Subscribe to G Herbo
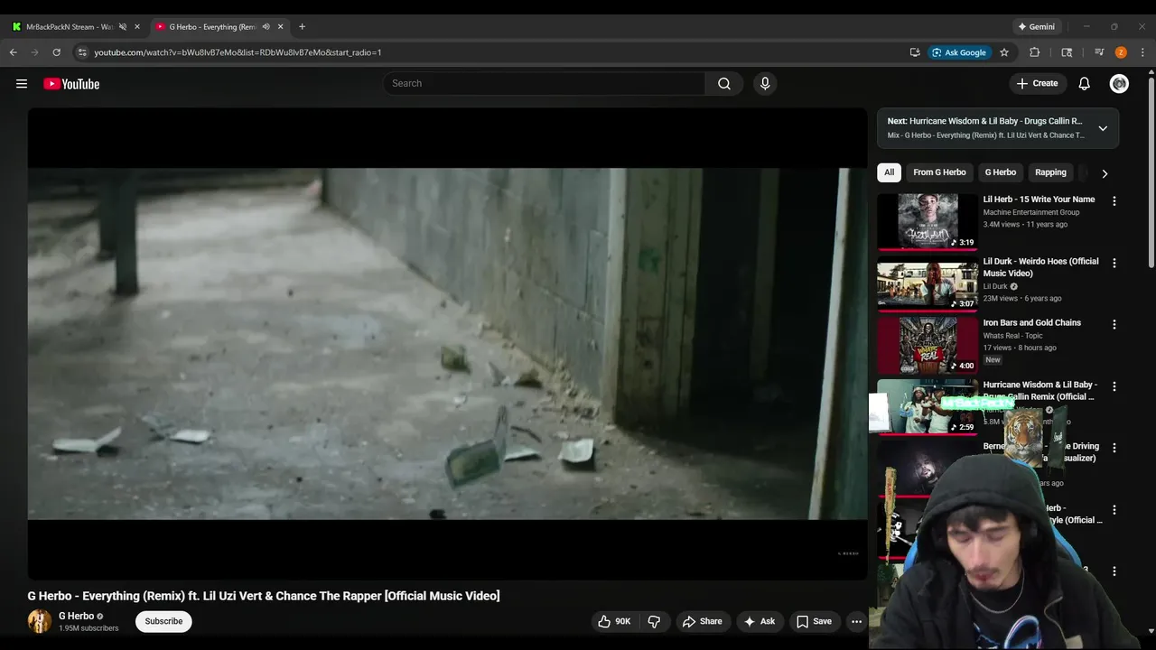The width and height of the screenshot is (1156, 650). (x=163, y=621)
